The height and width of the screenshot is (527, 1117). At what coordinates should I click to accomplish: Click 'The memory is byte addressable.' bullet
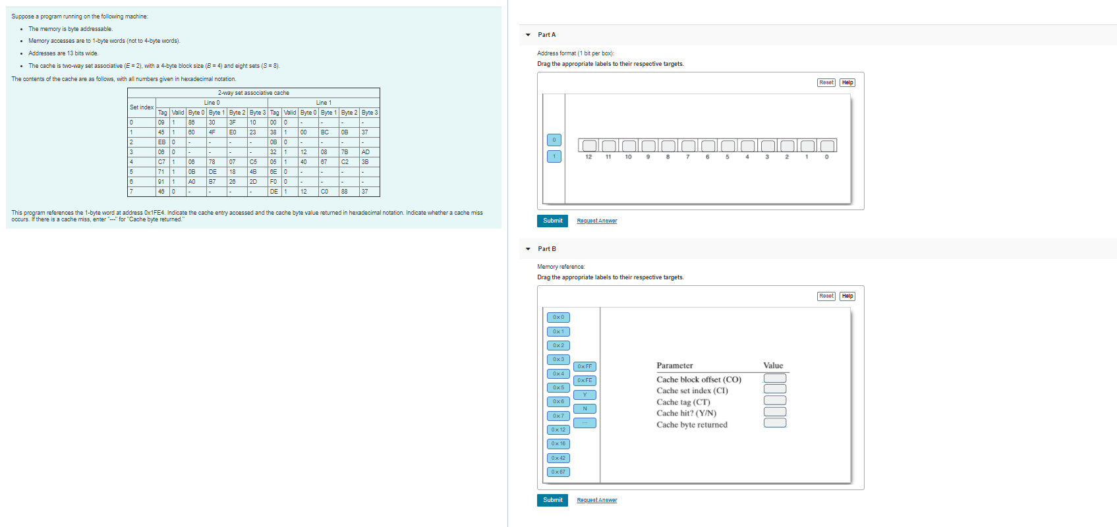[71, 29]
